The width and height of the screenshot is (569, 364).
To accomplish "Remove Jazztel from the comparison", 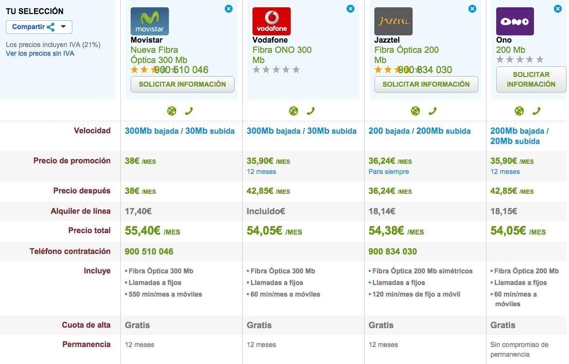I will pyautogui.click(x=472, y=9).
